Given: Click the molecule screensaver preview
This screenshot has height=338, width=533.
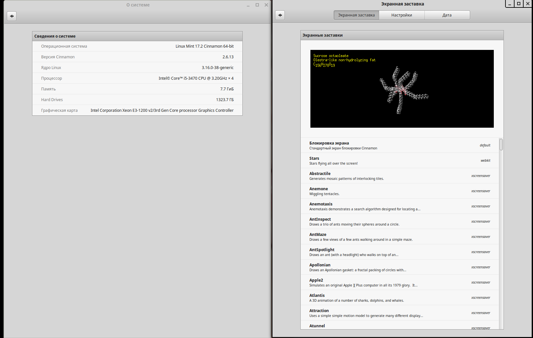Looking at the screenshot, I should [402, 89].
